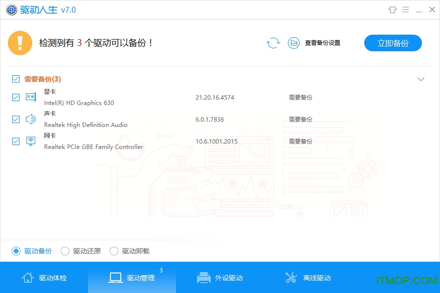Viewport: 440px width, 293px height.
Task: Click the 网卡 category label
Action: [50, 136]
